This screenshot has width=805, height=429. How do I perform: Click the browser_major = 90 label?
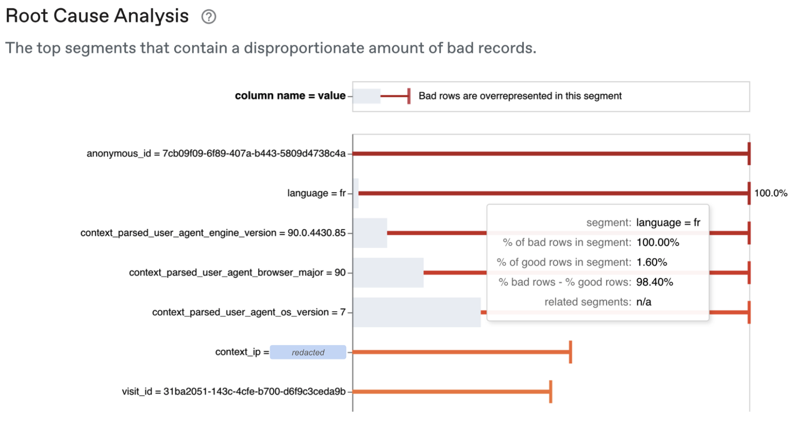[x=237, y=273]
